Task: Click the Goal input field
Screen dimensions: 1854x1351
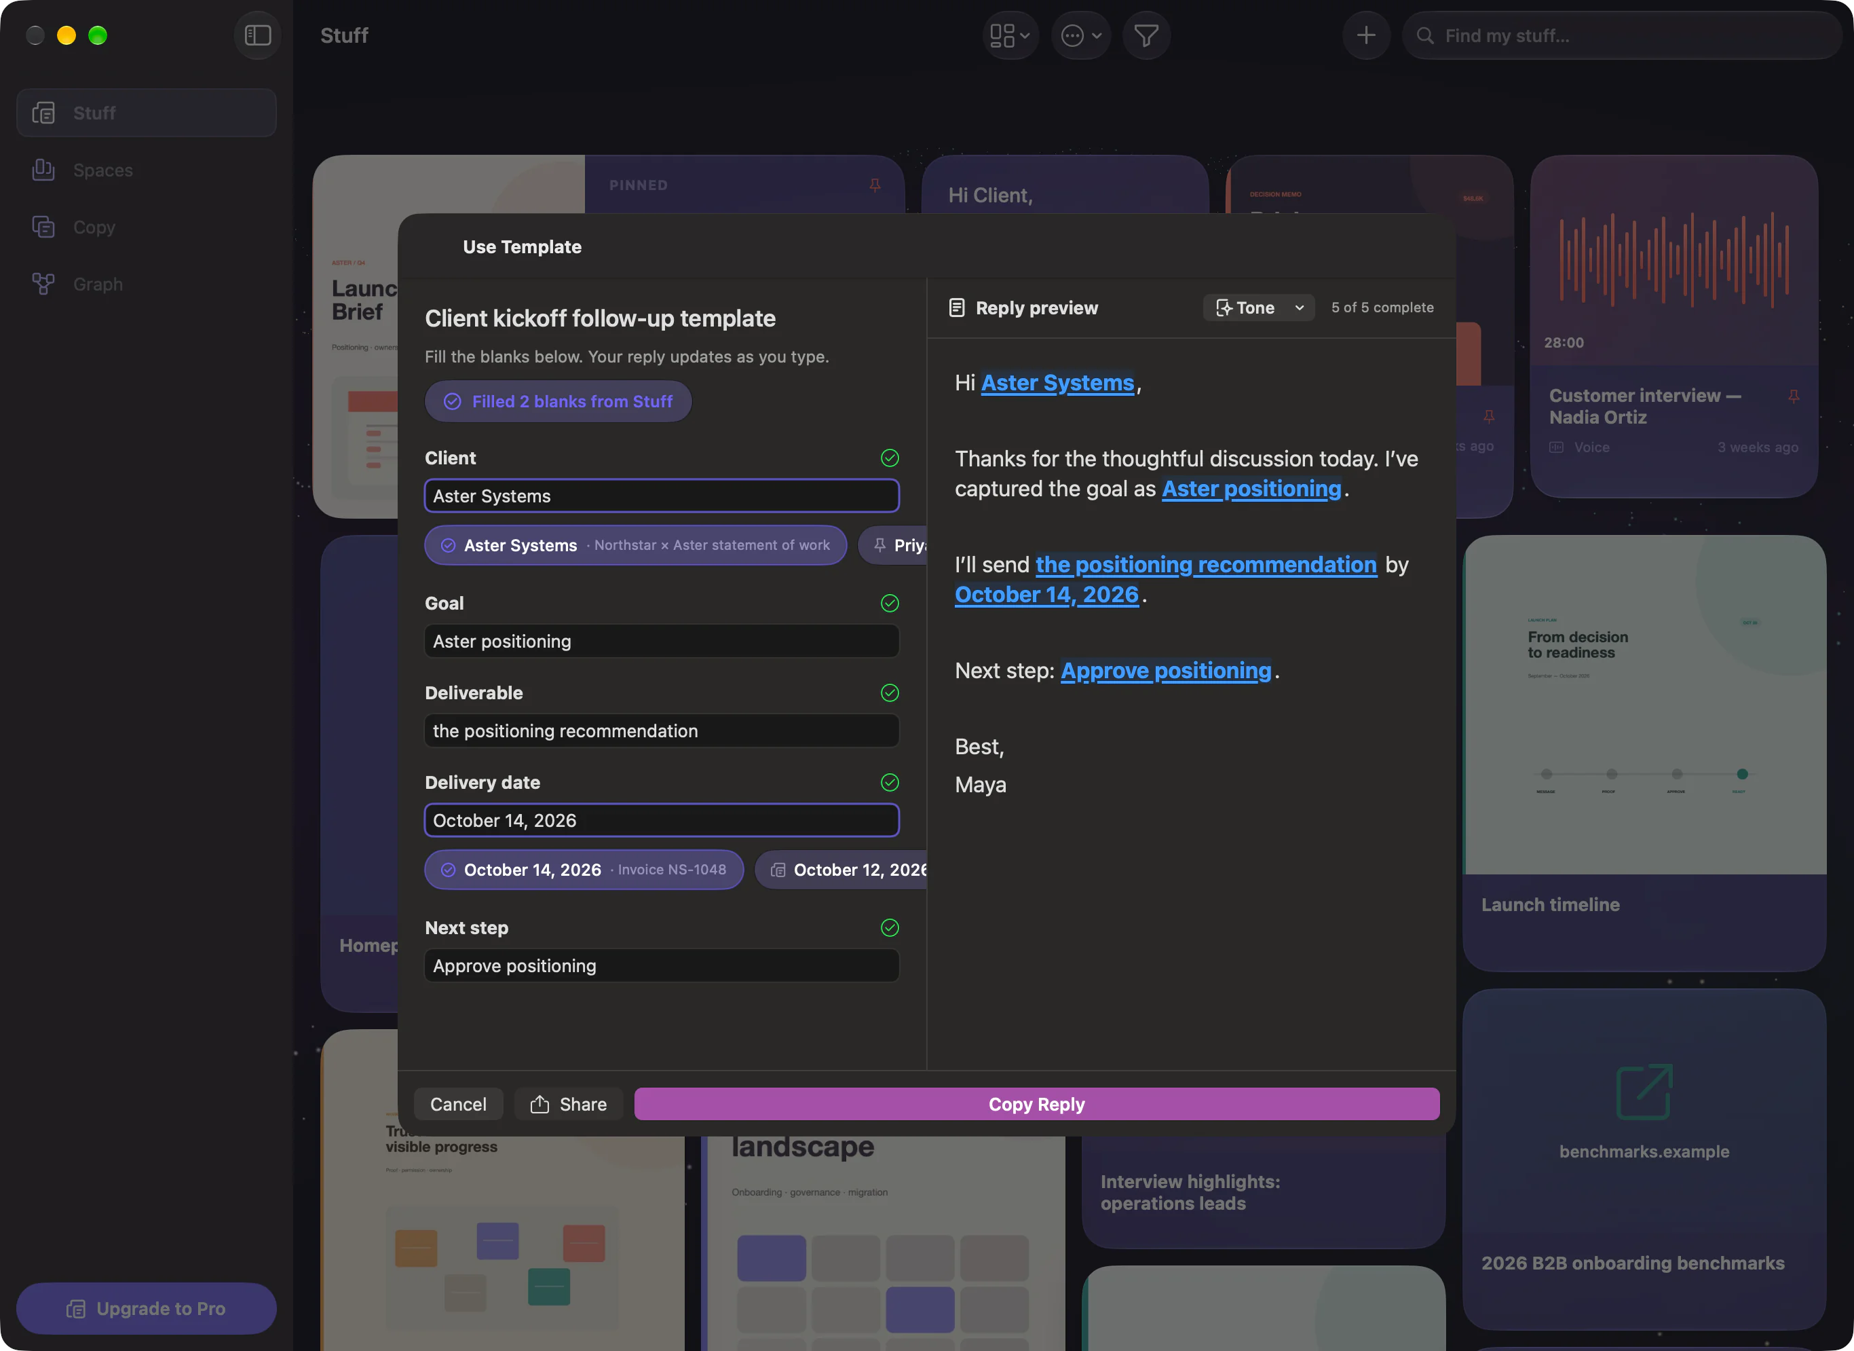Action: click(x=662, y=641)
